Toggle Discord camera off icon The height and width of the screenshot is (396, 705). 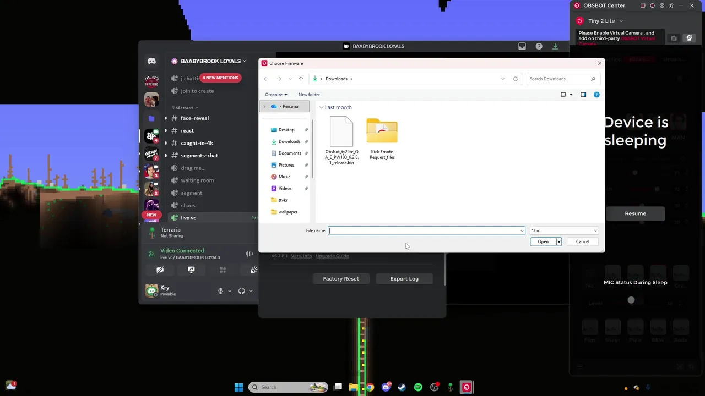160,270
